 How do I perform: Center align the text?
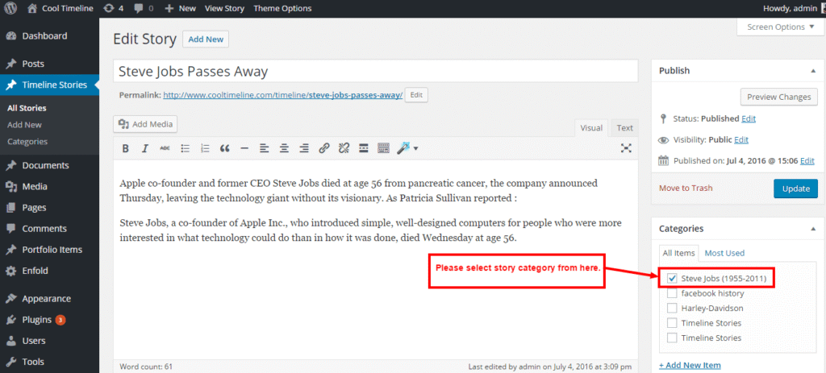284,148
